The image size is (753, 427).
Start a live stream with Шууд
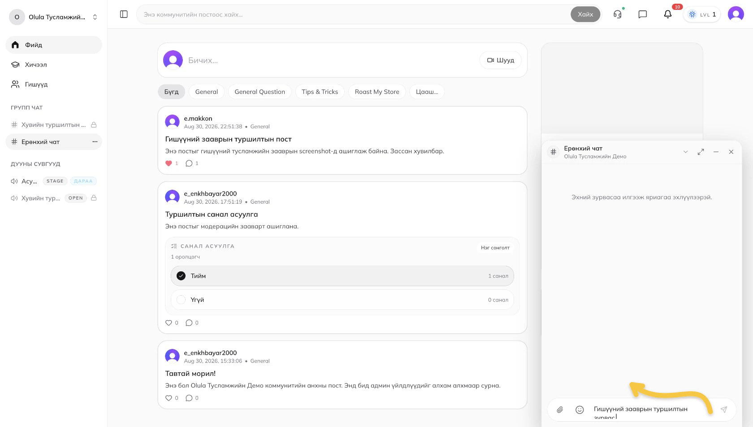click(x=501, y=60)
